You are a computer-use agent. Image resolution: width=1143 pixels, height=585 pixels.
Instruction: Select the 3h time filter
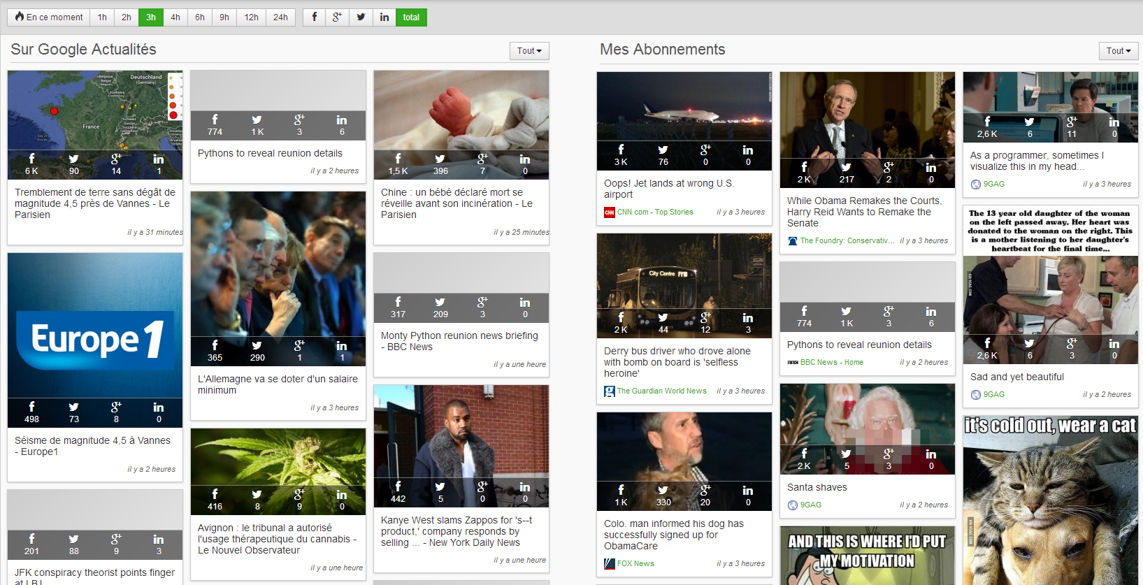(x=151, y=17)
